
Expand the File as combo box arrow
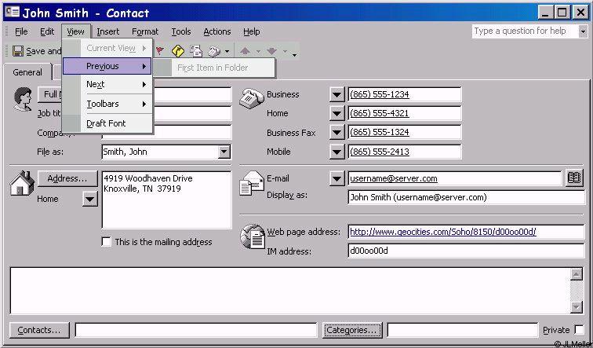coord(224,152)
